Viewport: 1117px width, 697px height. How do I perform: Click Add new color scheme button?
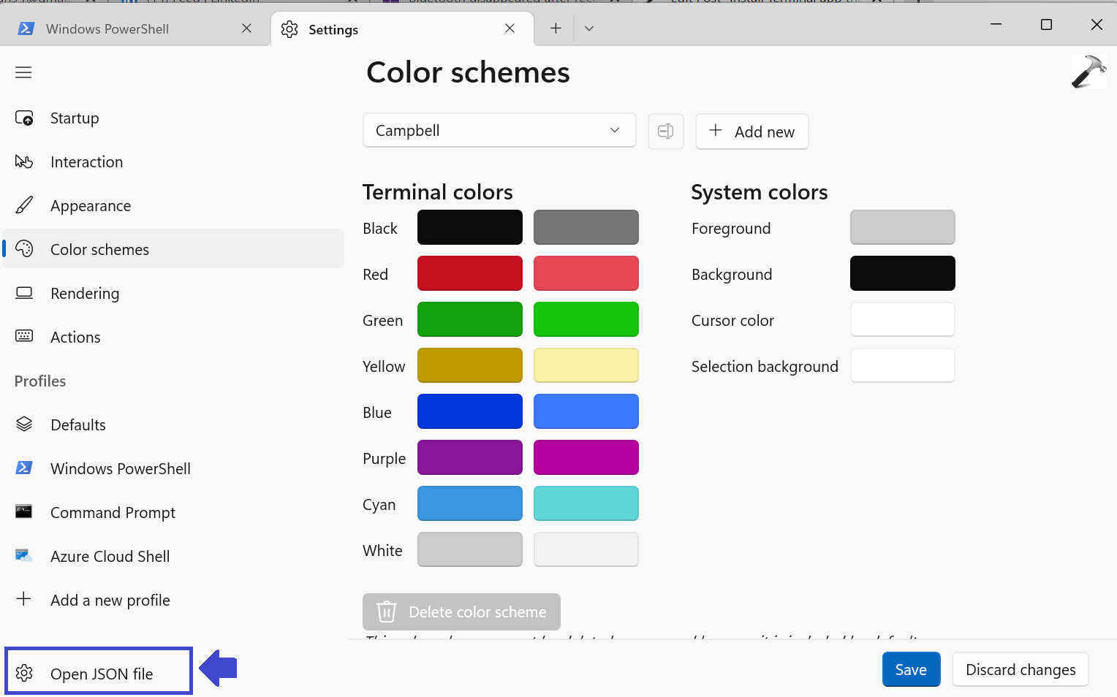[751, 132]
